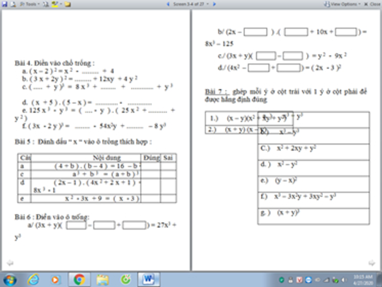Expand the highlight color dropdown arrow
The image size is (382, 287).
61,4
